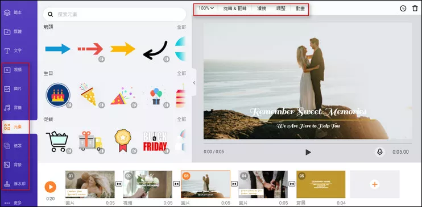
Task: Click the magnifier search icon
Action: [50, 14]
